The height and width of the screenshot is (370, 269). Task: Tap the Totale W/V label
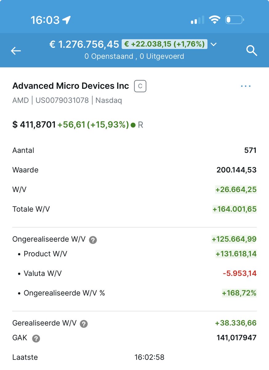tap(31, 209)
